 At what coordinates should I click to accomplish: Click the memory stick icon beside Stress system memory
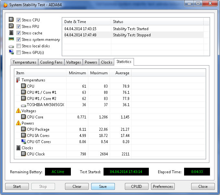point(11,40)
